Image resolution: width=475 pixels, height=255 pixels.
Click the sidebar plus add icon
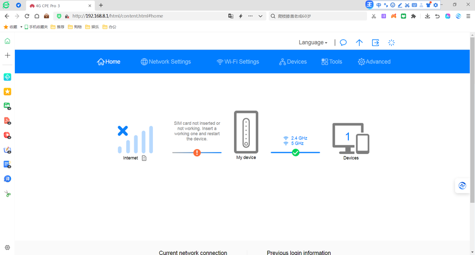(7, 55)
